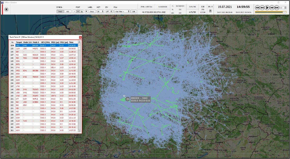Select track table row 235

[x=44, y=48]
